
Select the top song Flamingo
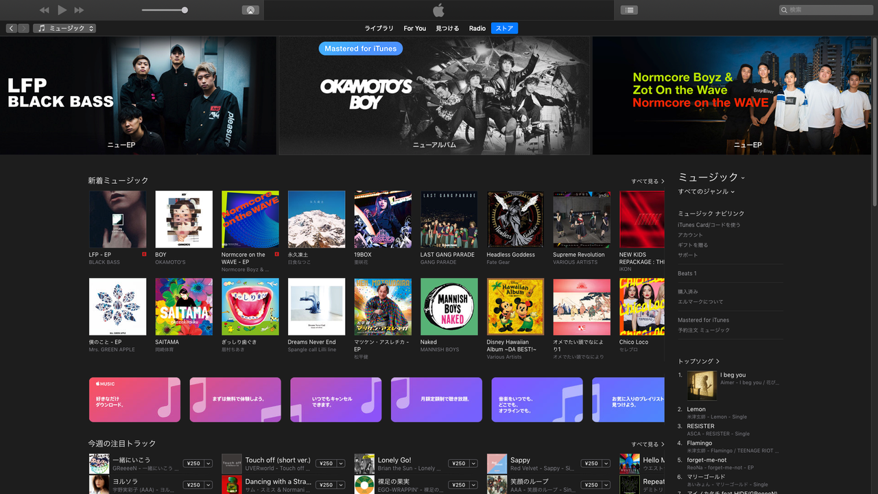click(700, 443)
